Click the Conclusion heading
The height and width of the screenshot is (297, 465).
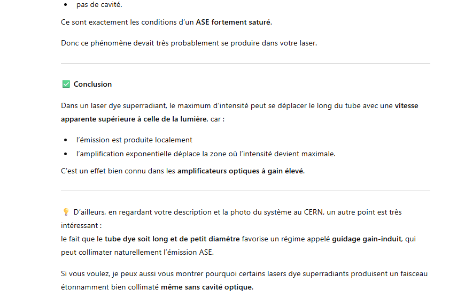click(x=92, y=84)
